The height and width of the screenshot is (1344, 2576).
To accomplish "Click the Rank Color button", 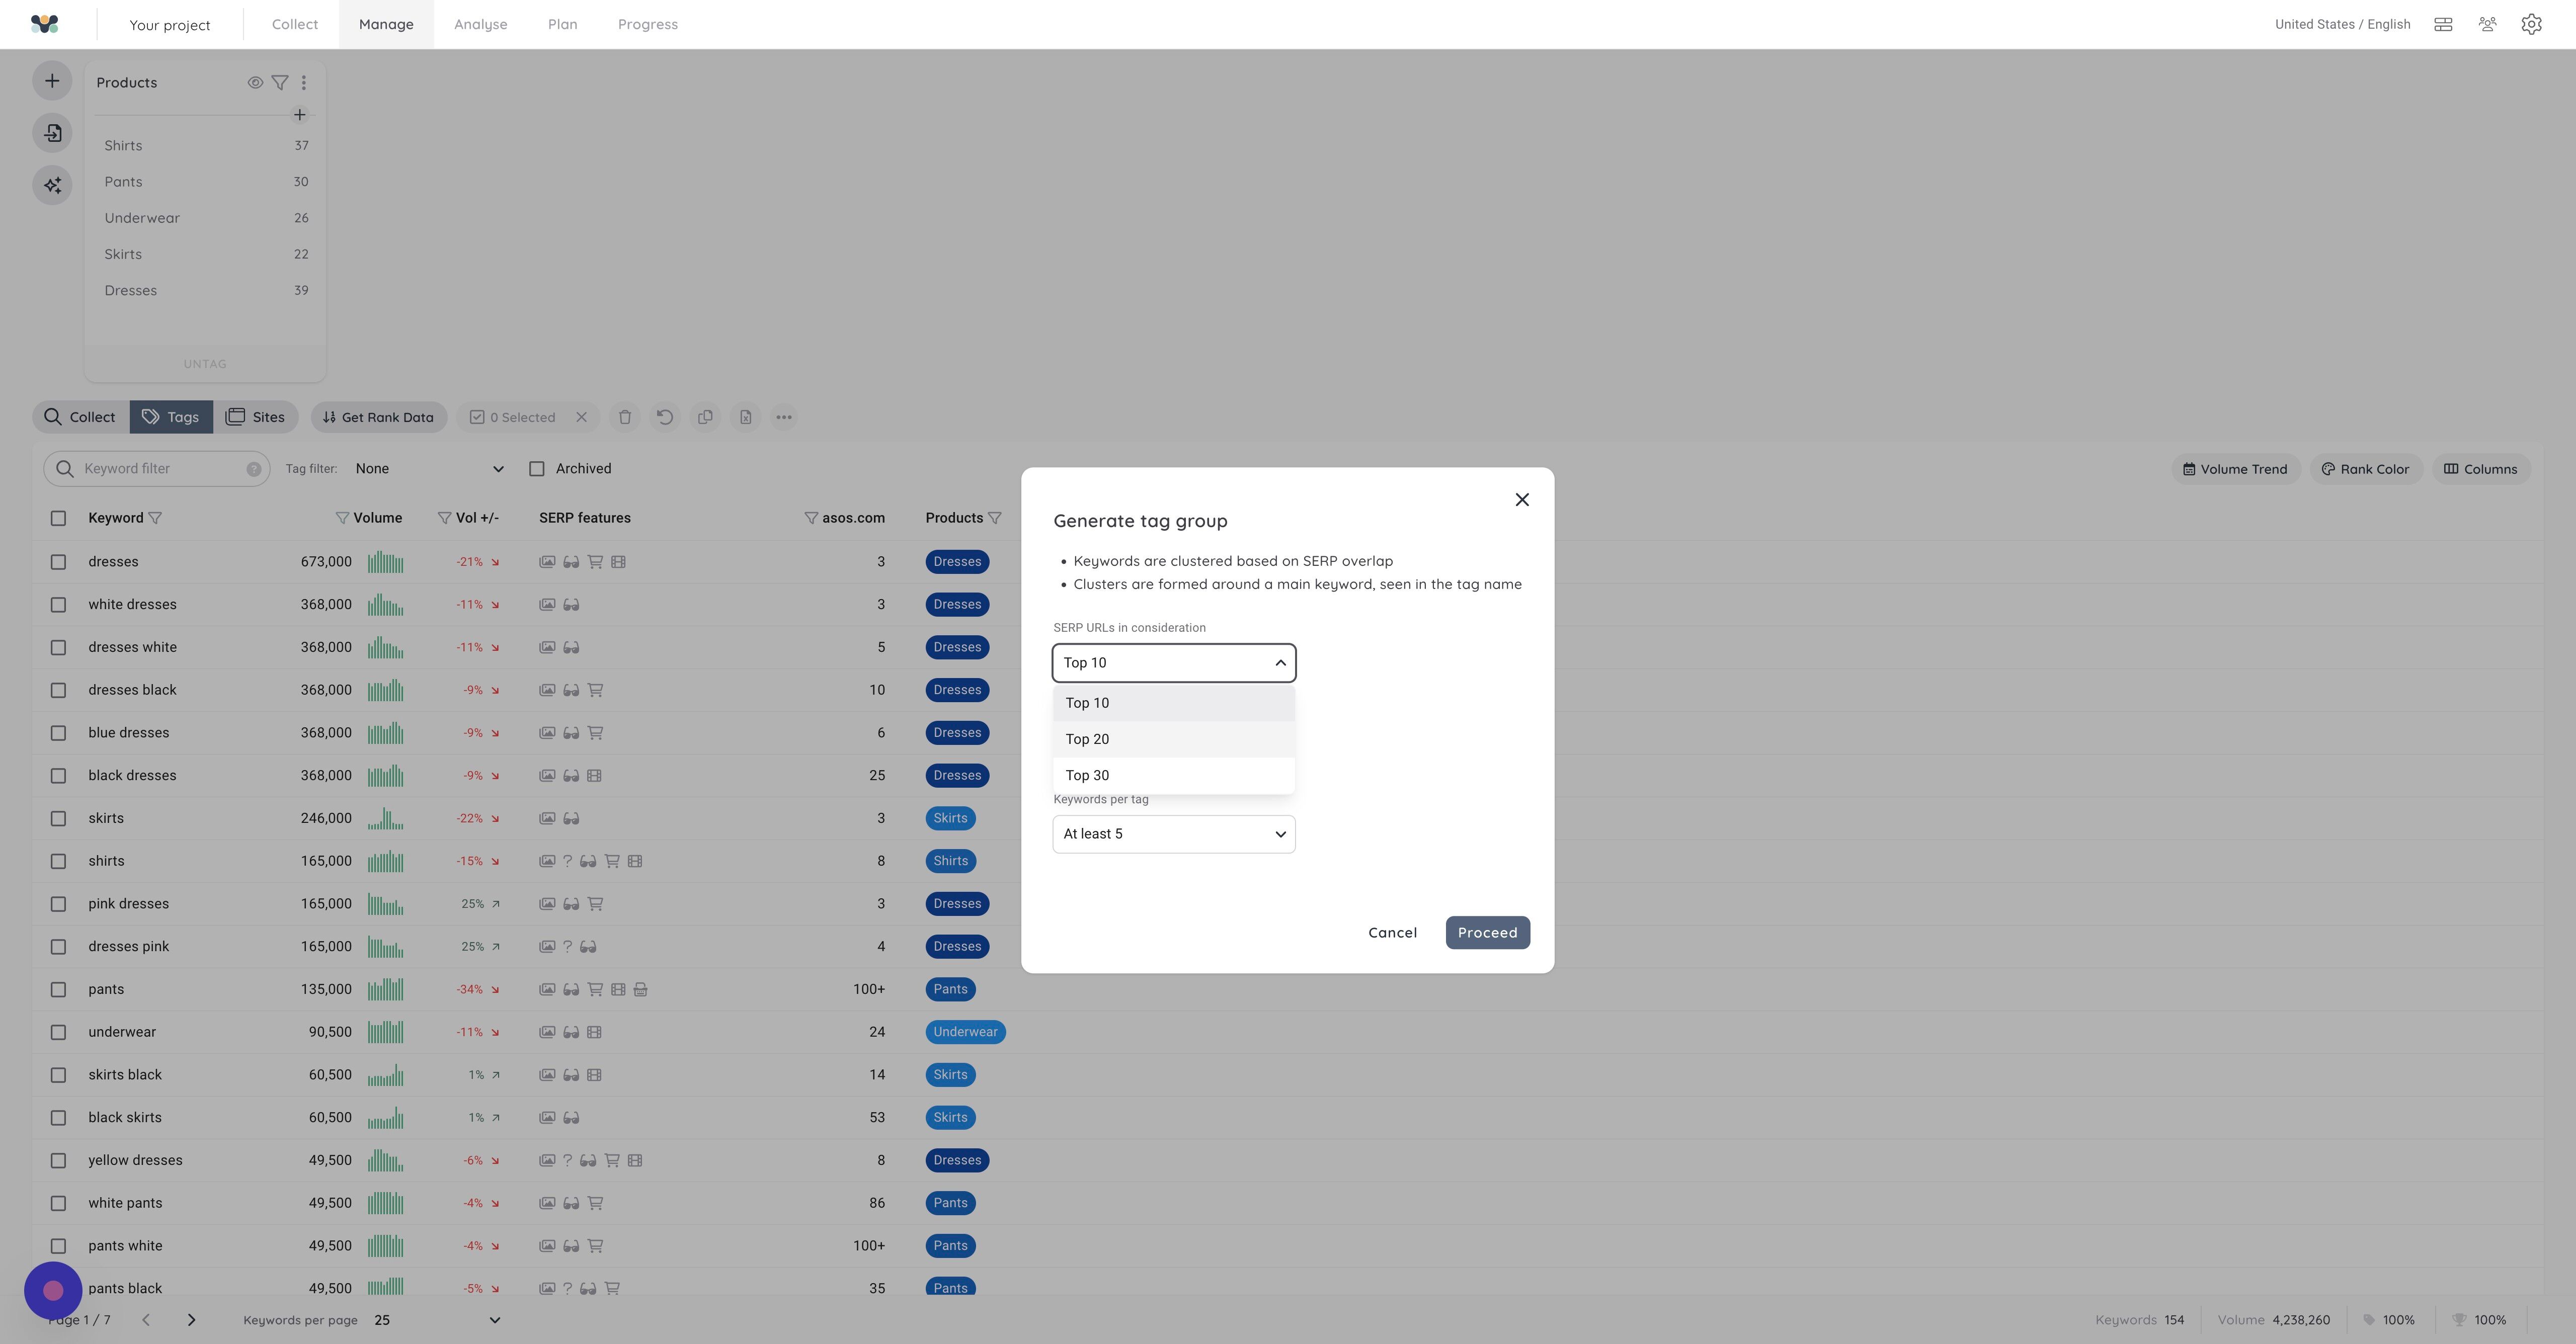I will coord(2365,469).
